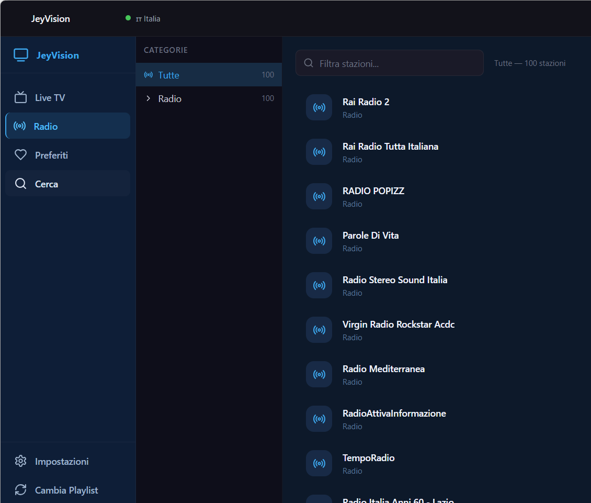
Task: Click the refresh icon beside Cambia Playlist
Action: point(20,490)
